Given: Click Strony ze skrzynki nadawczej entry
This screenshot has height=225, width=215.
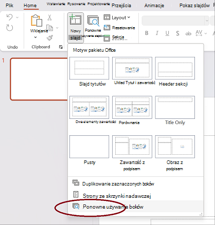Looking at the screenshot, I should point(135,196).
